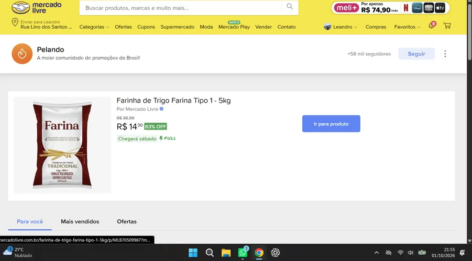Open the Contato menu item

pos(286,27)
